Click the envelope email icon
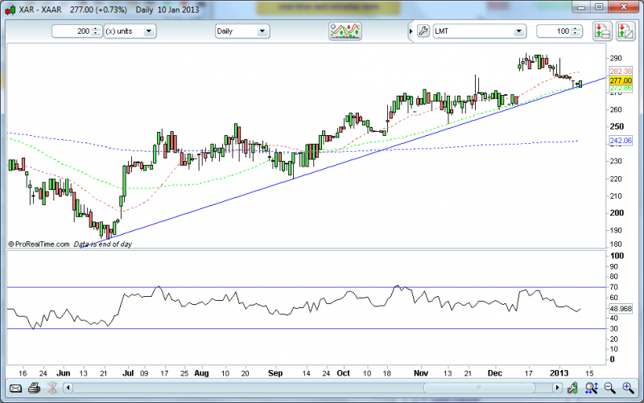 click(x=14, y=388)
